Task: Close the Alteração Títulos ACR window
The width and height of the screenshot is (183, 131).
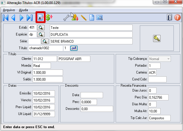Action: [x=176, y=2]
